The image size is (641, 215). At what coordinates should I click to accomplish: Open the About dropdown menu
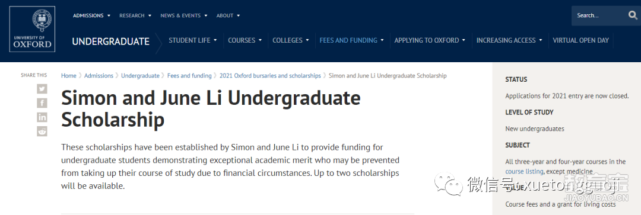pyautogui.click(x=228, y=15)
